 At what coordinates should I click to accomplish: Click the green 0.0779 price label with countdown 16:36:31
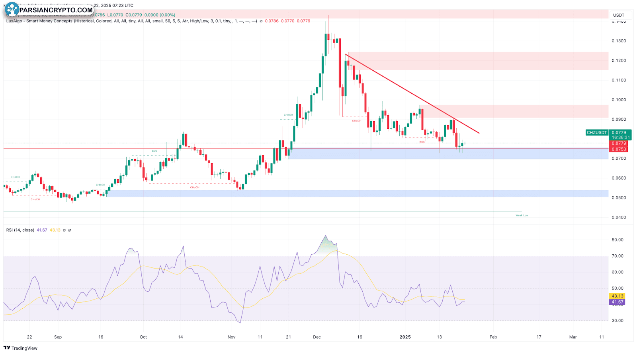621,135
